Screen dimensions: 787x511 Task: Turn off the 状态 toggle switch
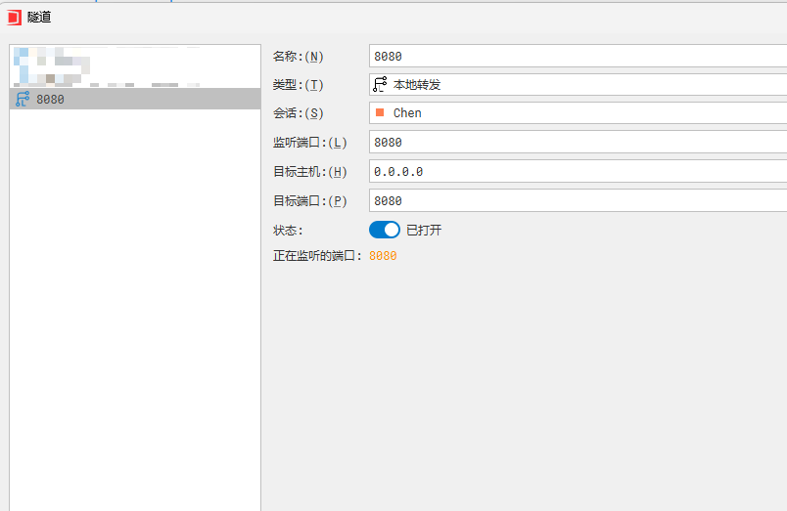tap(385, 230)
